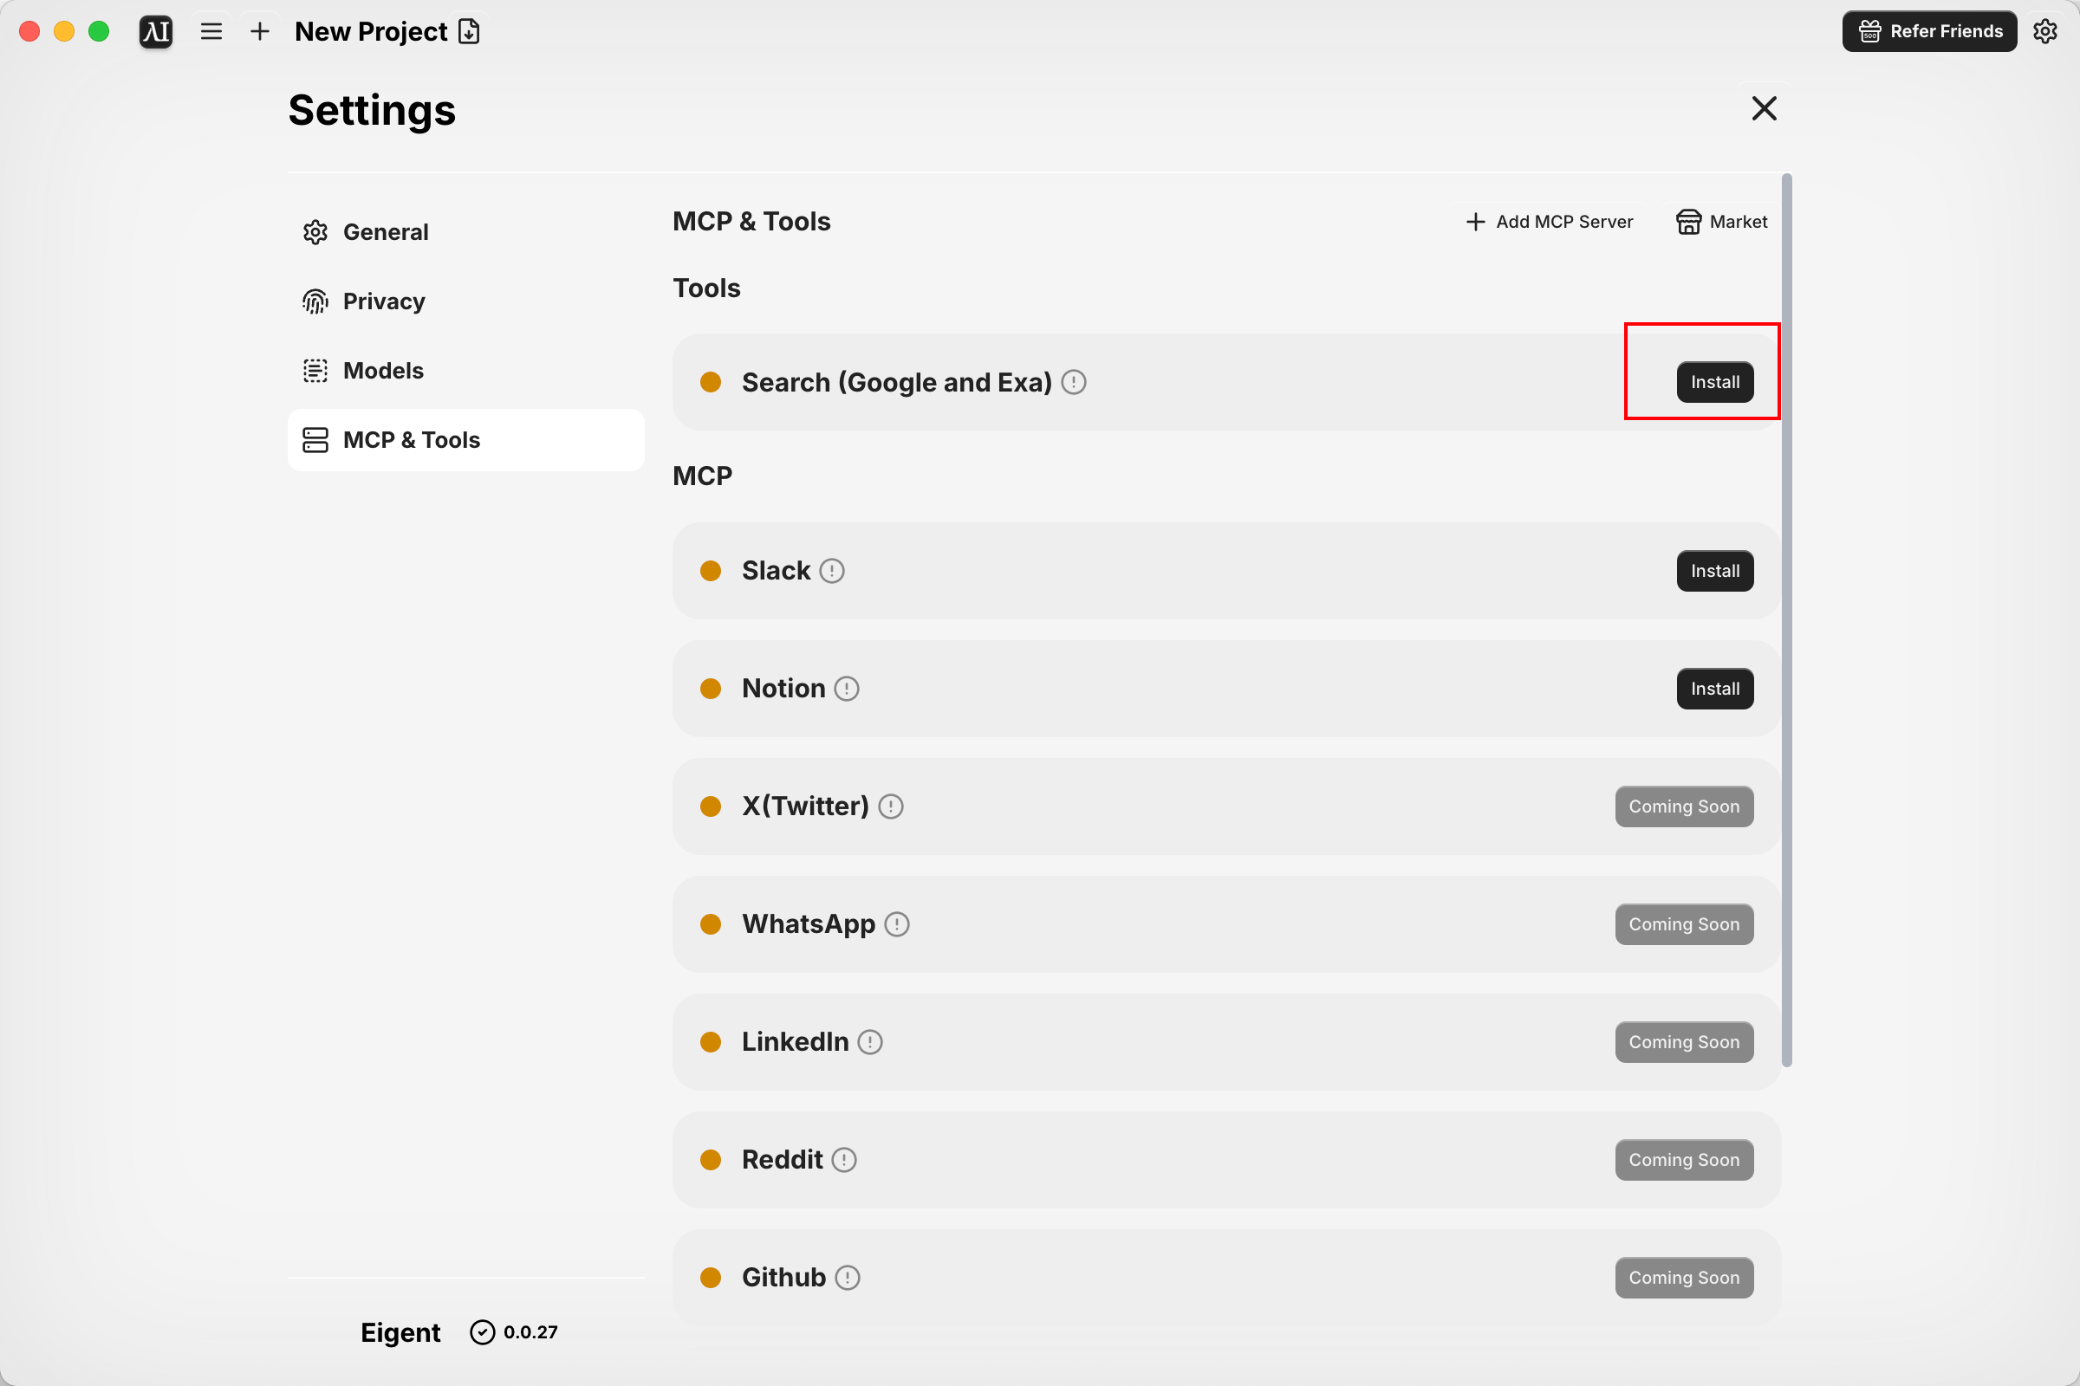The height and width of the screenshot is (1386, 2080).
Task: Click the Notion row label
Action: (x=783, y=689)
